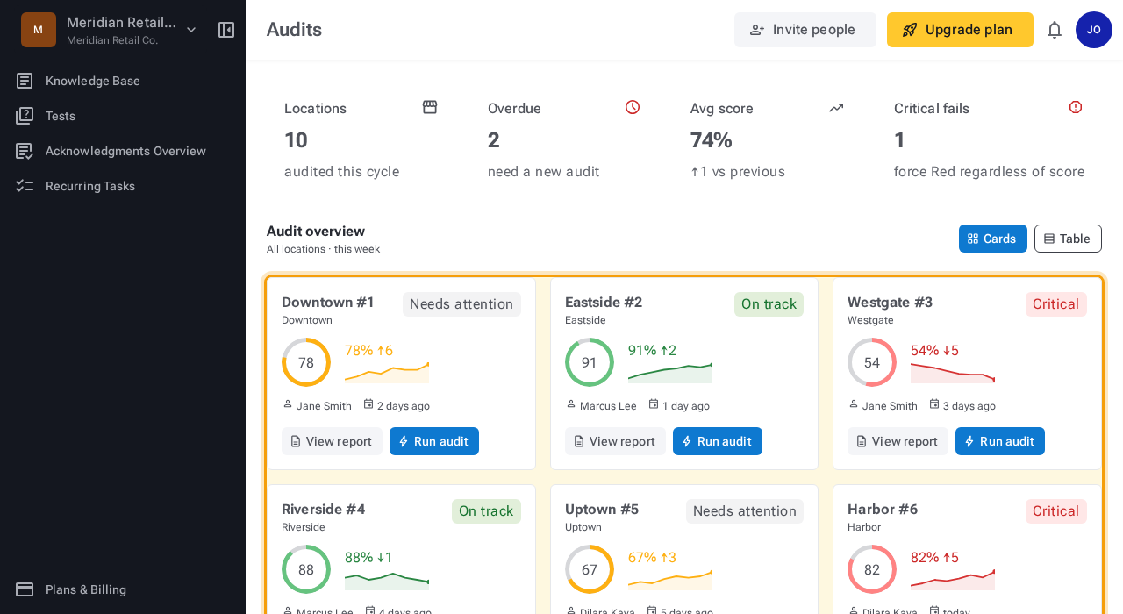Open notifications bell
Viewport: 1123px width, 614px height.
pyautogui.click(x=1055, y=30)
